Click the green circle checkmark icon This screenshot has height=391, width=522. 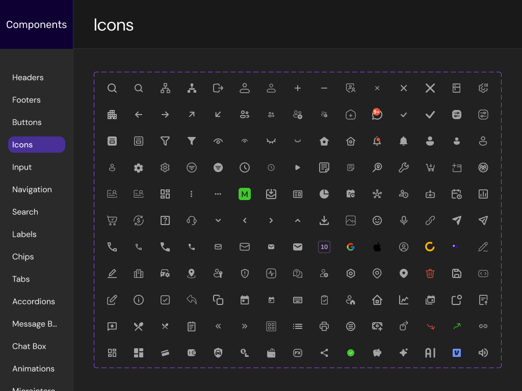click(x=351, y=353)
